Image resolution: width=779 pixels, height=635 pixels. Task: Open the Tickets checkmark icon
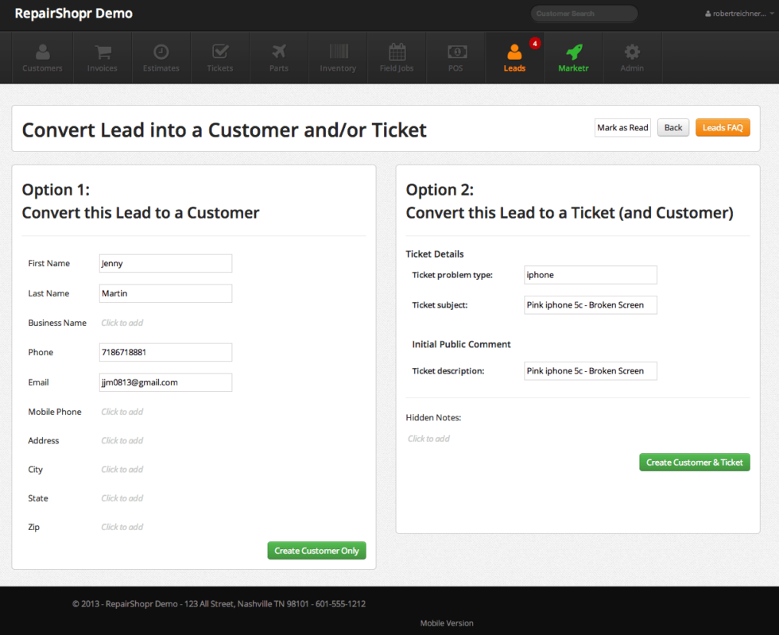[x=220, y=52]
